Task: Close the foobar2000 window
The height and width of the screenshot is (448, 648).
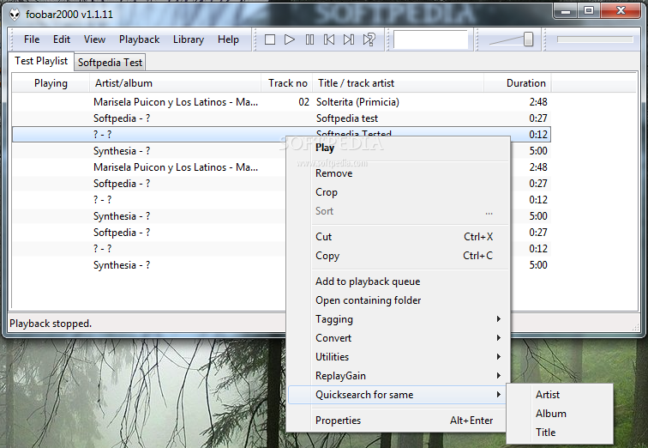Action: (x=621, y=11)
